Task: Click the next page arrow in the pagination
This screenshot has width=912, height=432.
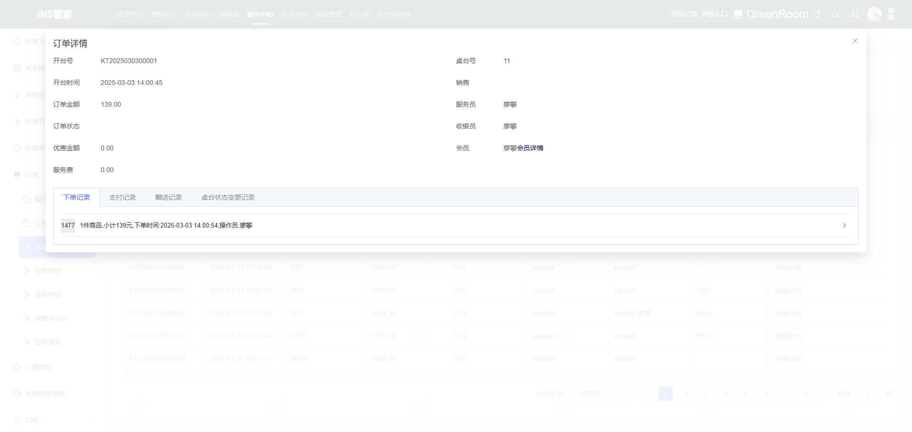Action: tap(823, 394)
